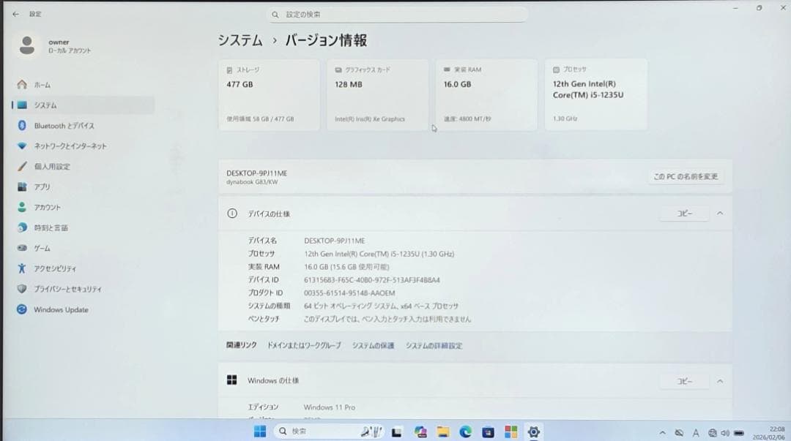This screenshot has width=791, height=441.
Task: Click the speaker icon in the system tray
Action: tap(725, 431)
